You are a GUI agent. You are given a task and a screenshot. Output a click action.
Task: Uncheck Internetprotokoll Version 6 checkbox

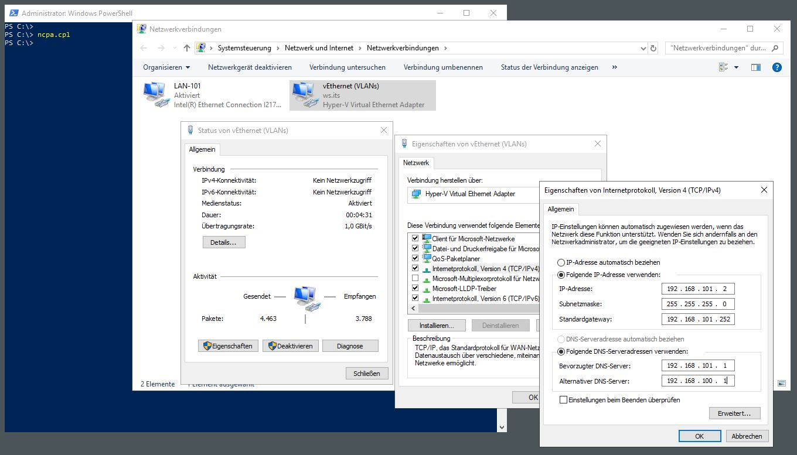[x=415, y=298]
